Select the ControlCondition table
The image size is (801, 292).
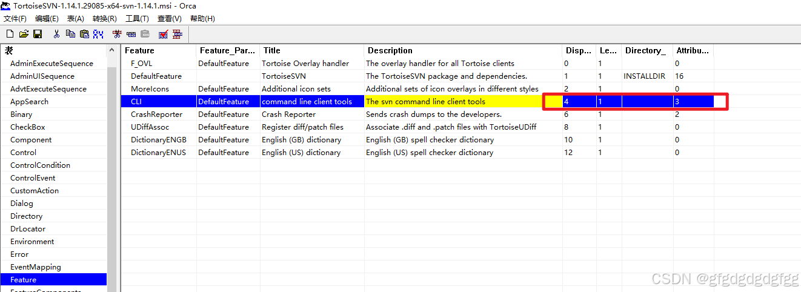(40, 165)
